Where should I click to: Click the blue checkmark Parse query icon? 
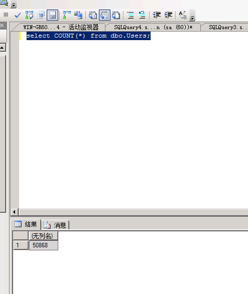[18, 15]
